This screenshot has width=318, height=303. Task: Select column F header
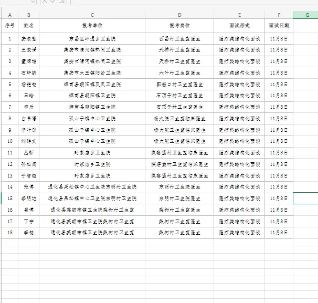[x=279, y=15]
